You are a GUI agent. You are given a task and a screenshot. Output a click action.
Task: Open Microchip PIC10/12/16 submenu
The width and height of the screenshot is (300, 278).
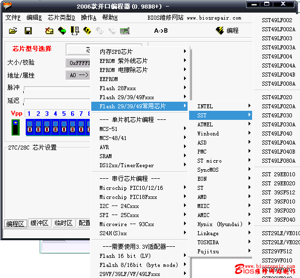point(139,188)
